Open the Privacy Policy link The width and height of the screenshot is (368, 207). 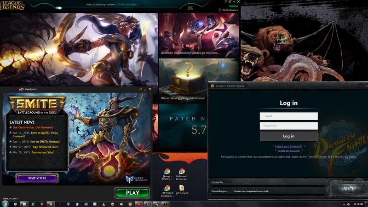(x=348, y=157)
